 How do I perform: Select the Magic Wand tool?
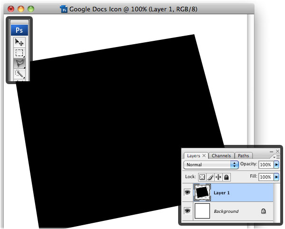click(x=19, y=74)
